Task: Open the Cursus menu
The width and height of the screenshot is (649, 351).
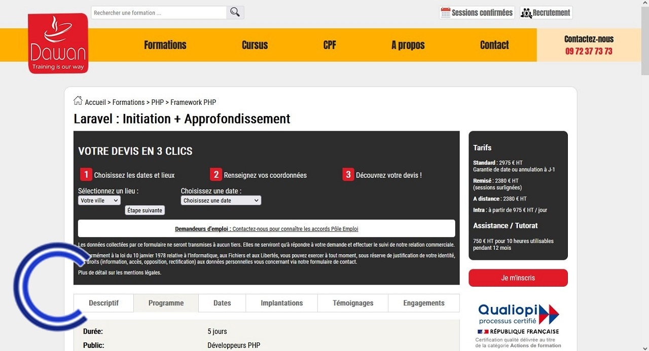Action: click(x=255, y=45)
